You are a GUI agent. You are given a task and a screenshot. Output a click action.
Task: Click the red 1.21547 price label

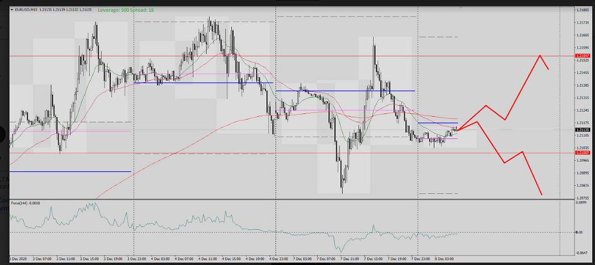coord(582,56)
